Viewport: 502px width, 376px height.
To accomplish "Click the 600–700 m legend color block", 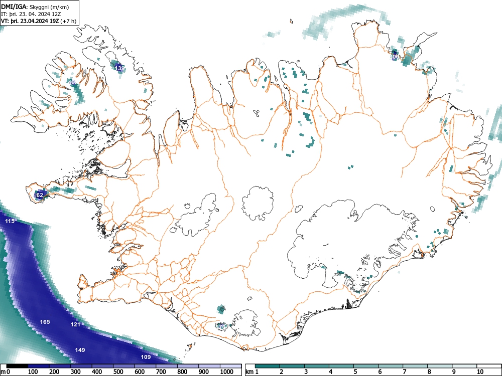I will click(x=146, y=366).
